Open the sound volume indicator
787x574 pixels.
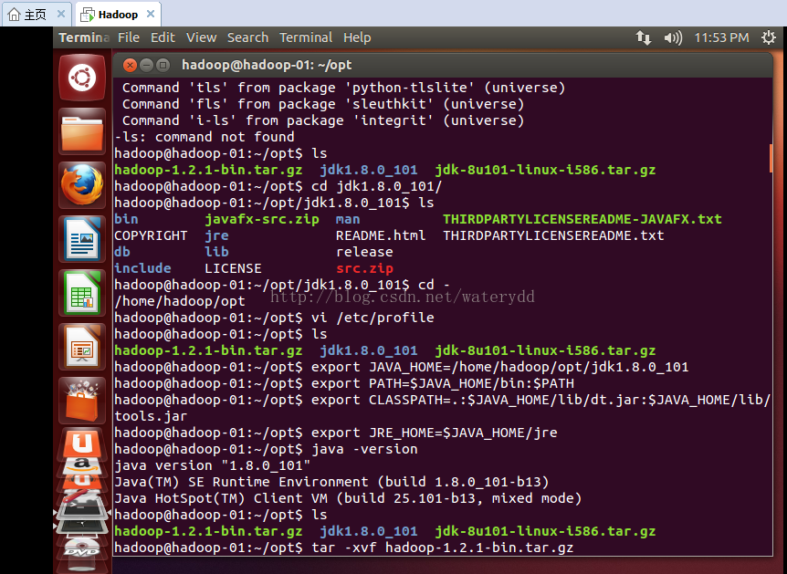click(673, 37)
